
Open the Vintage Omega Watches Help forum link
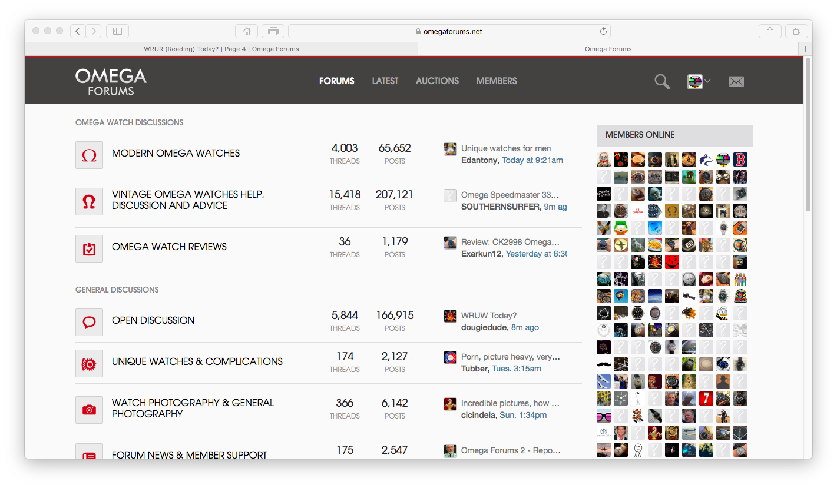coord(188,200)
